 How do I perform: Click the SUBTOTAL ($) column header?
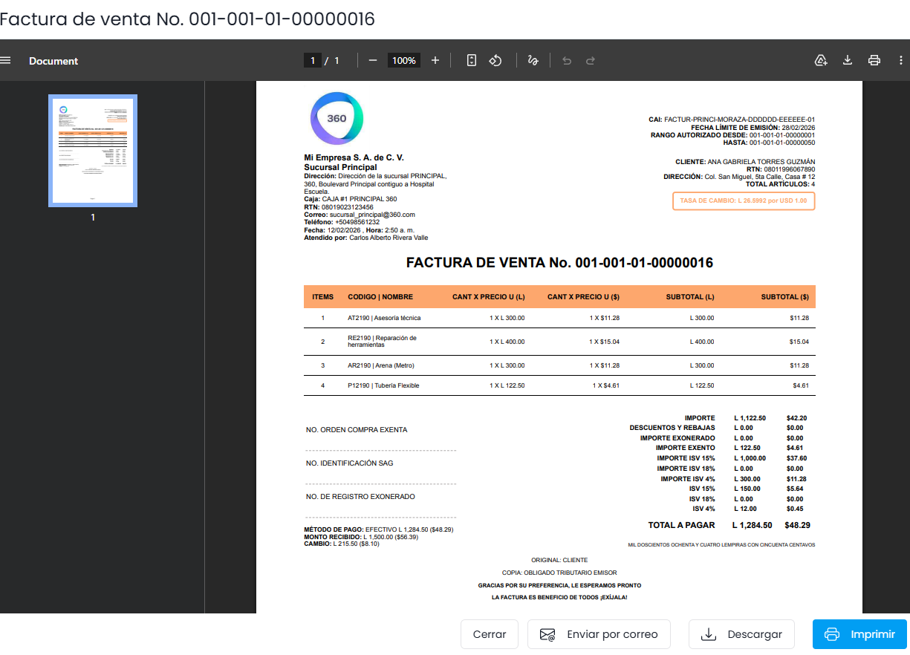[785, 297]
